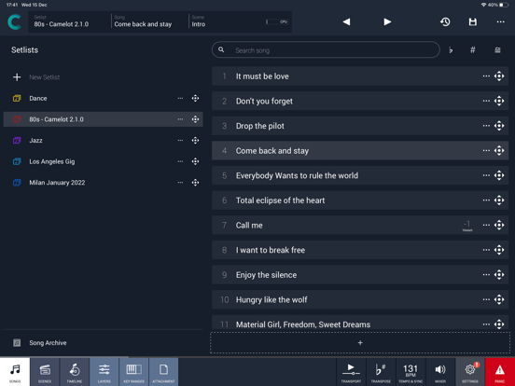
Task: Select Total eclipse of the heart
Action: click(360, 200)
